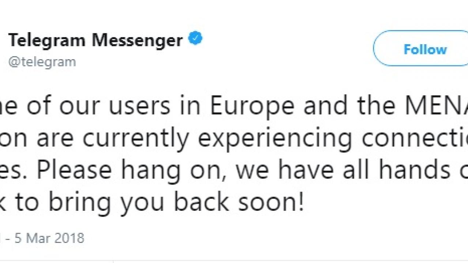Open the 5 Mar 2018 timestamp
468x263 pixels.
pyautogui.click(x=49, y=238)
